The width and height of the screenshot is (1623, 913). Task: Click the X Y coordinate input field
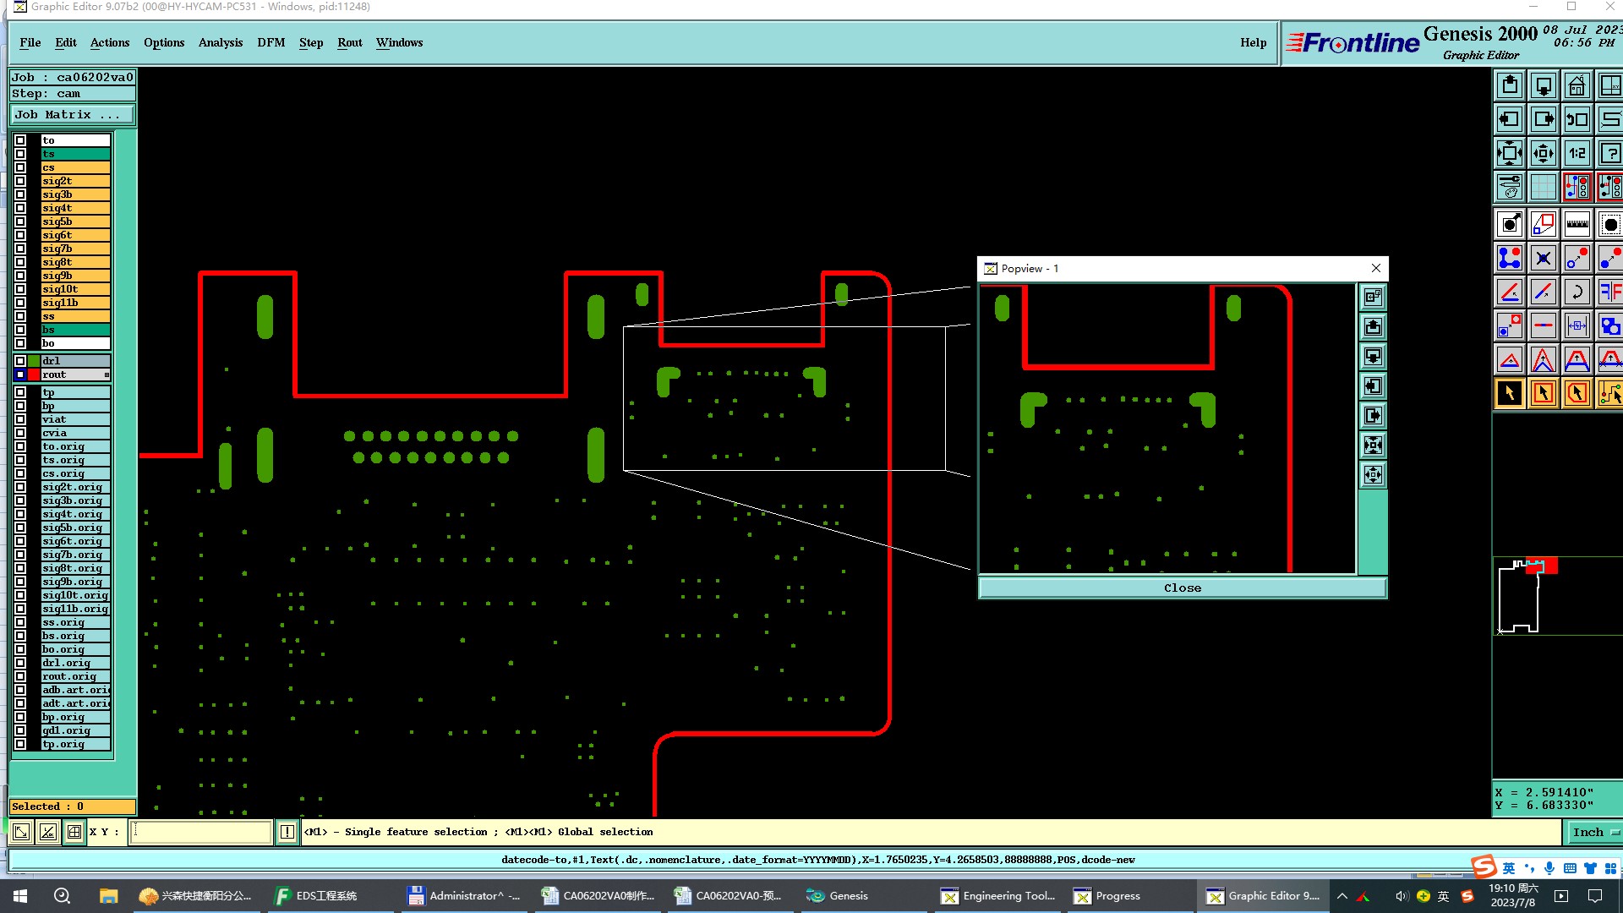tap(201, 832)
